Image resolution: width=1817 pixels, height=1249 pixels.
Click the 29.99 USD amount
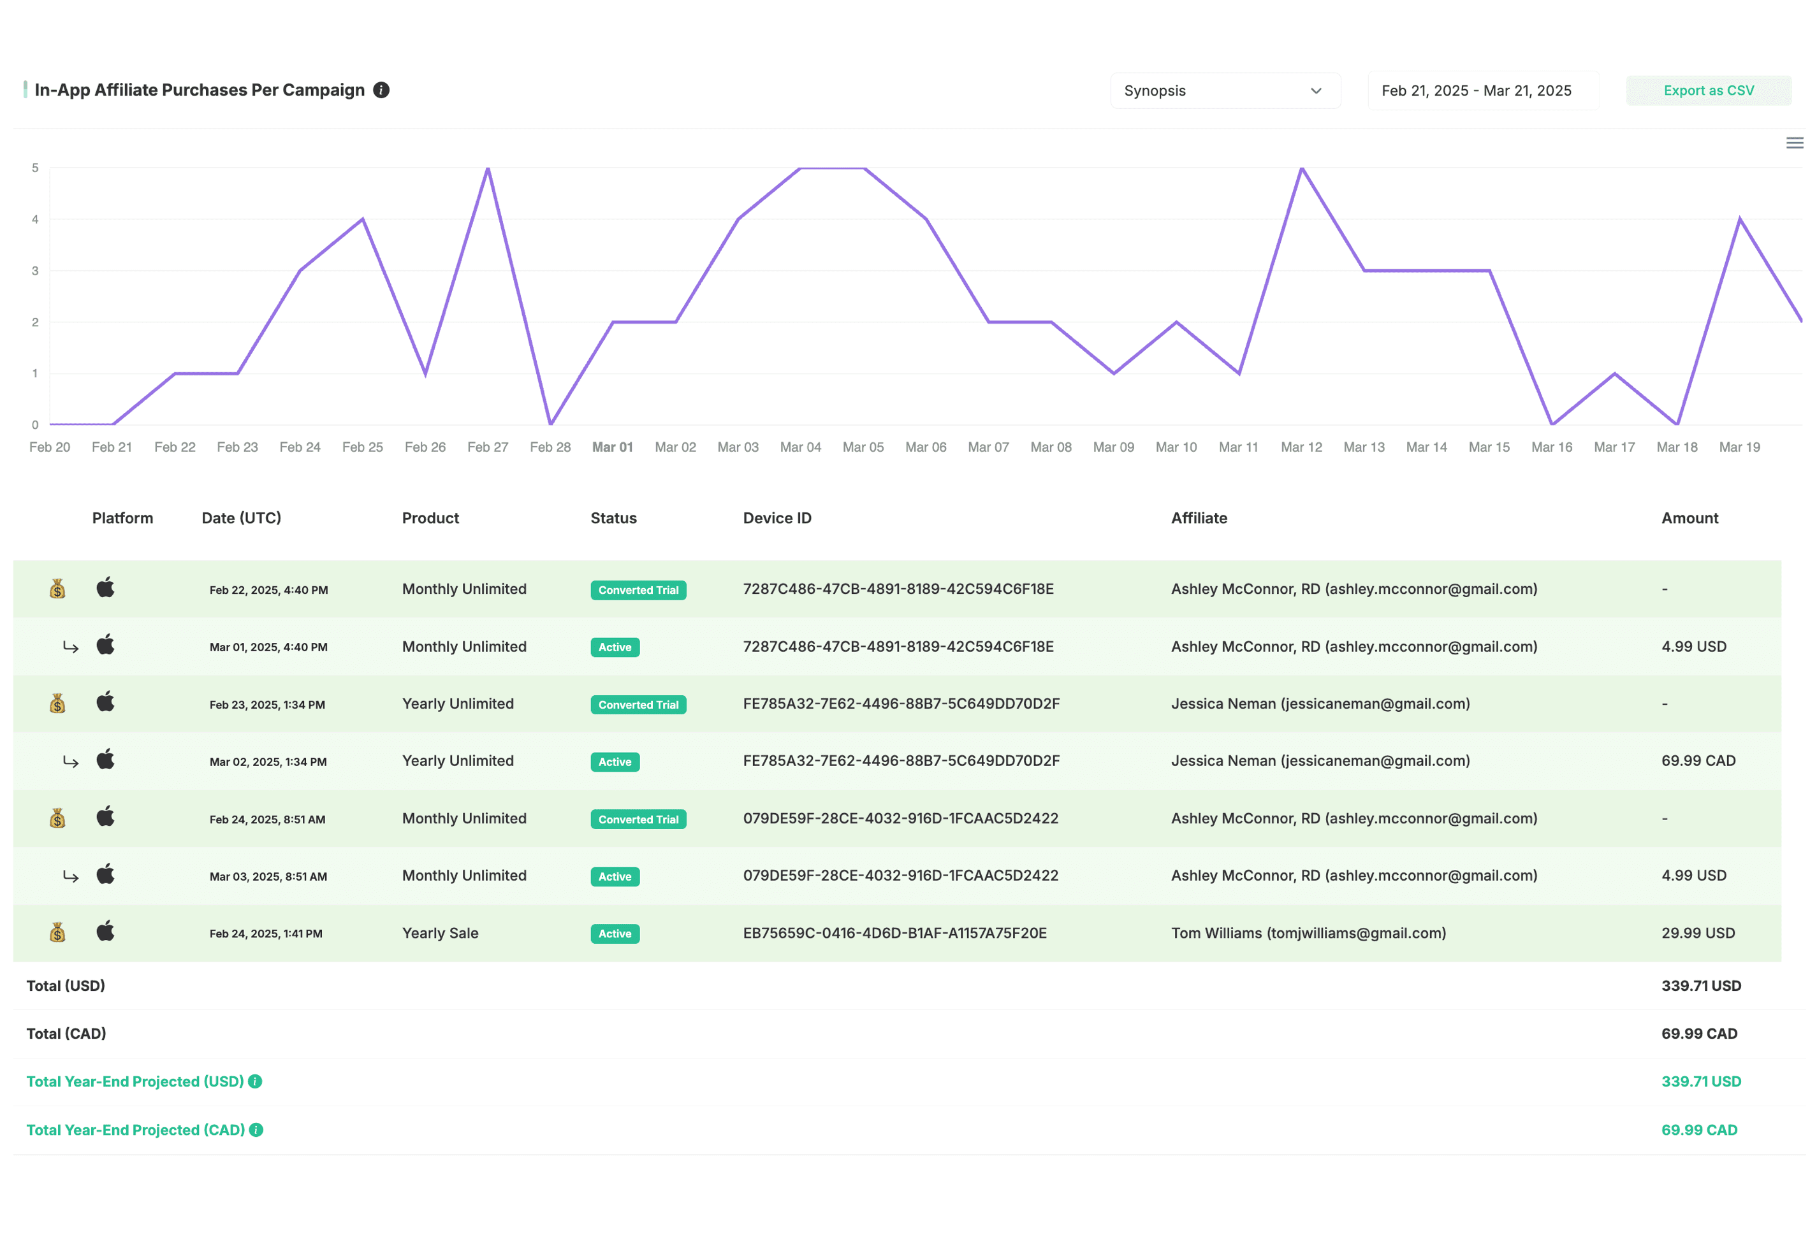click(1698, 933)
